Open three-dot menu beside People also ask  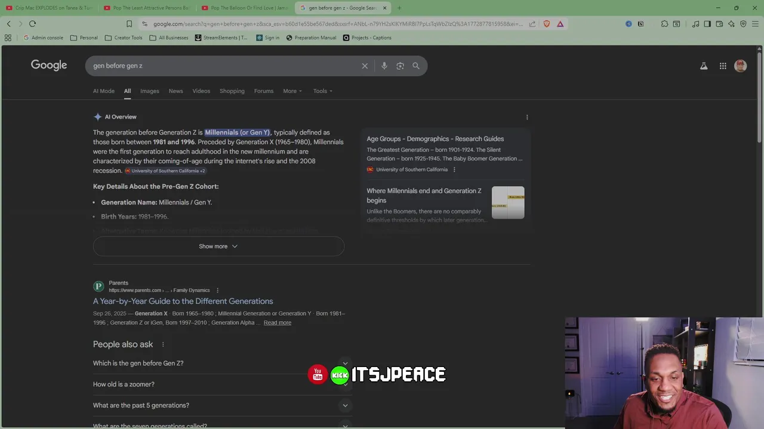click(x=163, y=344)
